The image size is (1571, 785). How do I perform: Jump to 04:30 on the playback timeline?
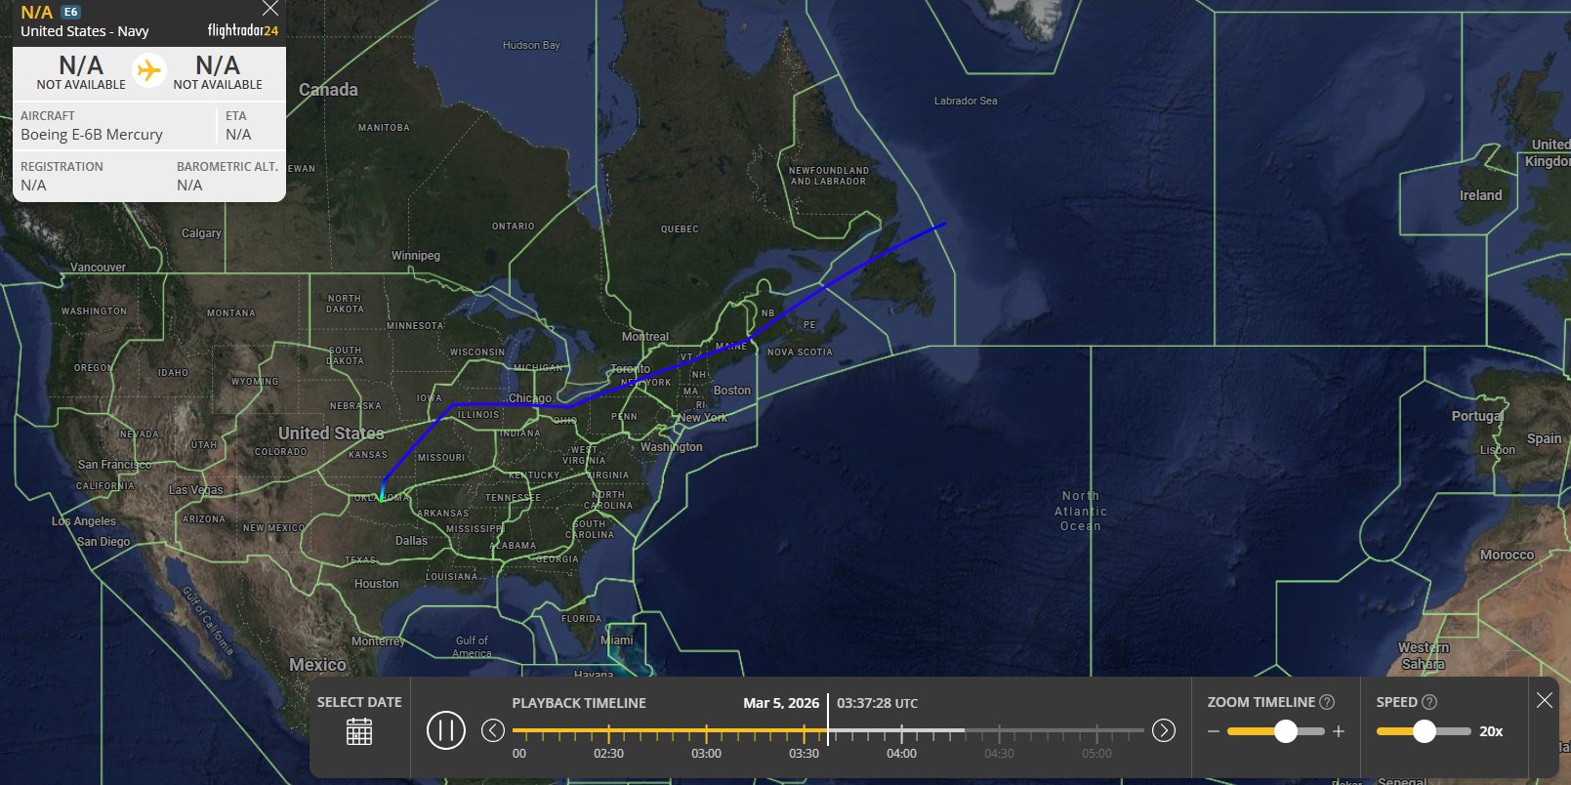[999, 753]
